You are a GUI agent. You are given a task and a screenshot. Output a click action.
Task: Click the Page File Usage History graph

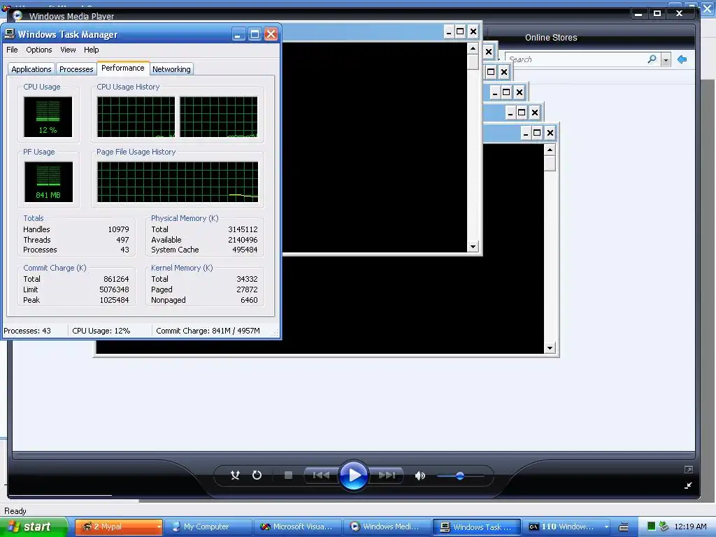click(x=178, y=182)
